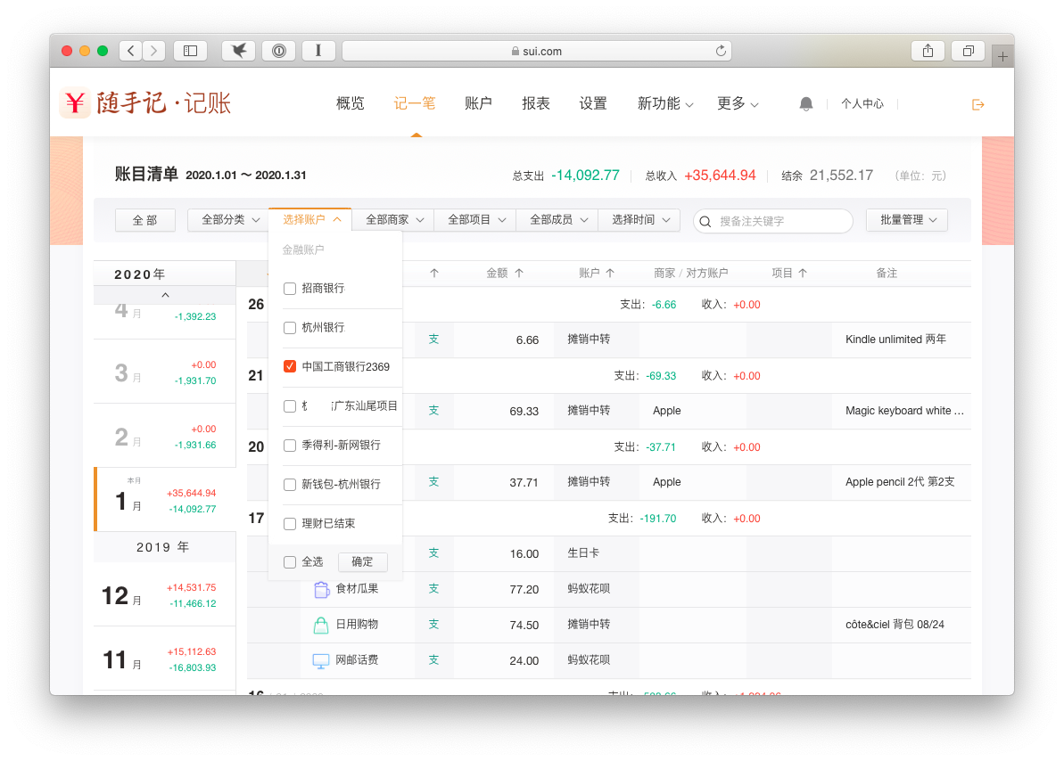1064x761 pixels.
Task: Sort by the 金额 column arrow
Action: click(519, 273)
